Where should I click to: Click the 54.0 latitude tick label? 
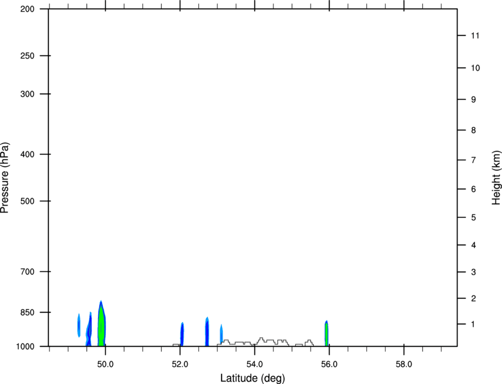pyautogui.click(x=255, y=365)
